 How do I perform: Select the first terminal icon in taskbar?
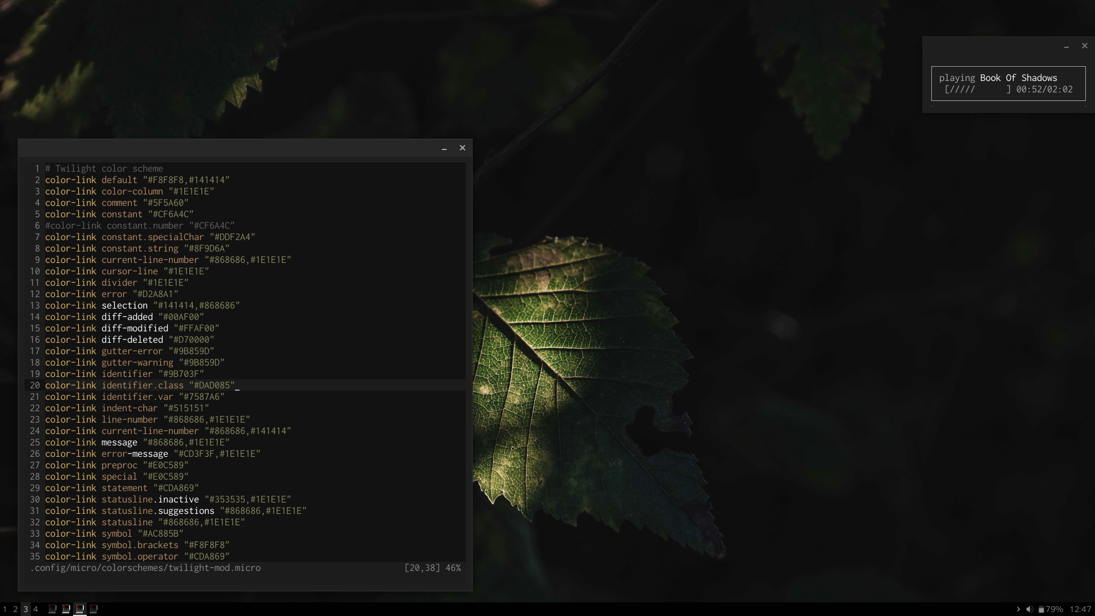click(x=52, y=609)
